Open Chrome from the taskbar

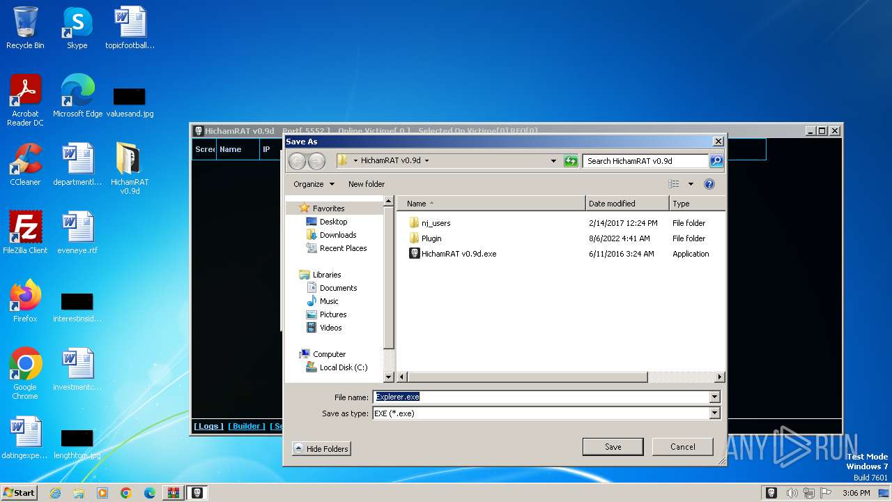point(126,493)
